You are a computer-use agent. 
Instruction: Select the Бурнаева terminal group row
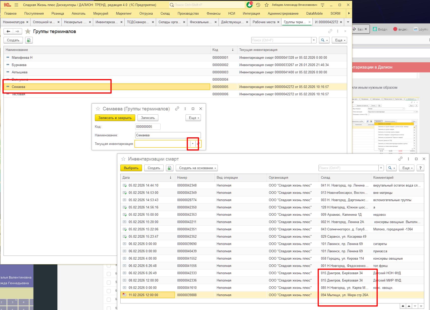19,65
